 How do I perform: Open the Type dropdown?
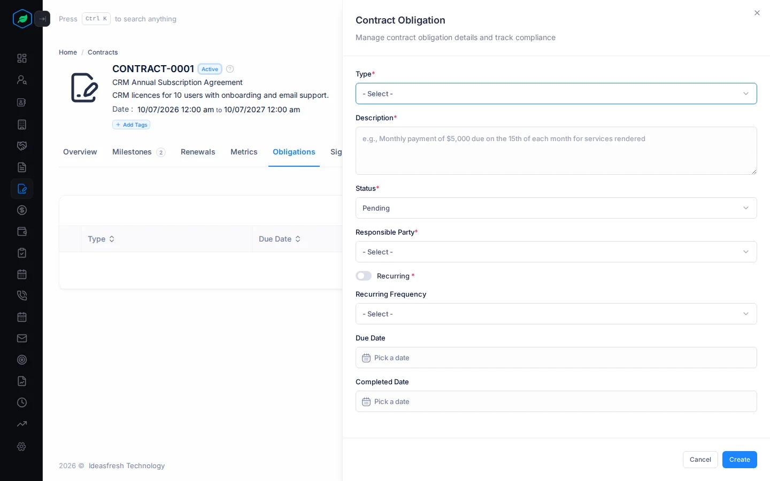click(556, 94)
